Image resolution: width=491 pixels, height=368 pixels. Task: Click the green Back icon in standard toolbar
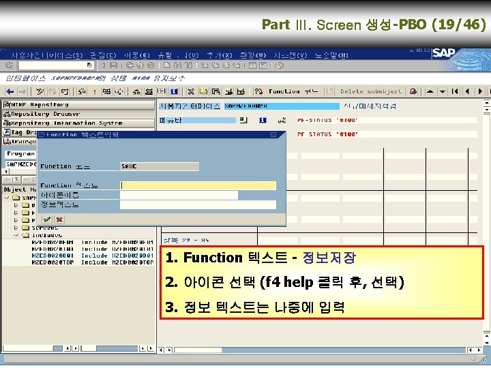(130, 65)
